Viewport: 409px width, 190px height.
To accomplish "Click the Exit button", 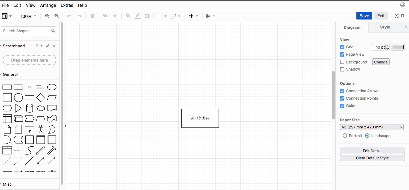I will (x=381, y=16).
